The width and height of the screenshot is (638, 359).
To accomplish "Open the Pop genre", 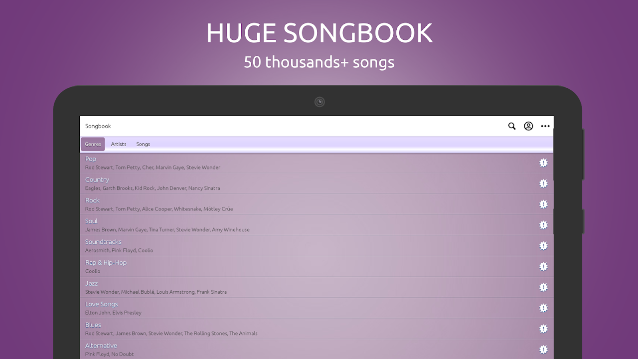I will [317, 163].
